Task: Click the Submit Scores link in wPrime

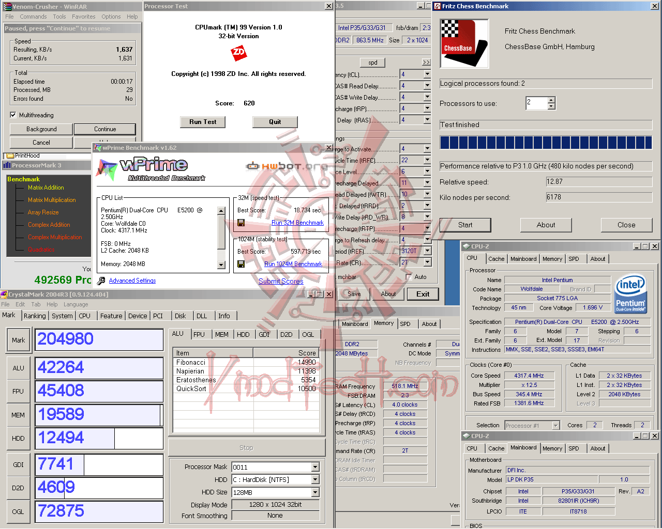Action: click(281, 281)
